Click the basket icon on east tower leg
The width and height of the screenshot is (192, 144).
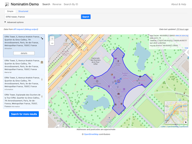click(140, 77)
